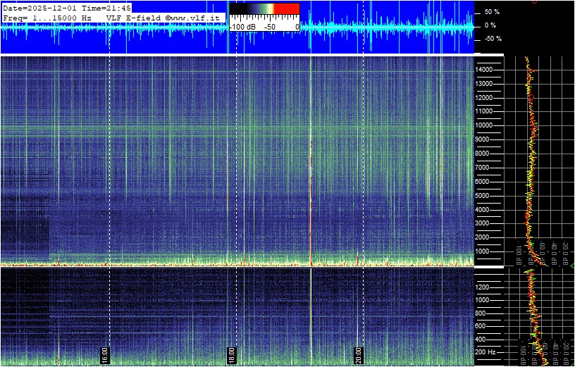The image size is (575, 367).
Task: Click the 18:00 time marker label
Action: tap(231, 353)
